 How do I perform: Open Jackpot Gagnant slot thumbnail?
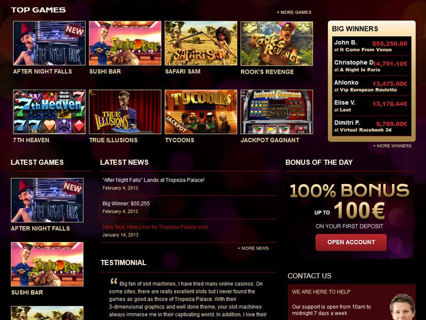pos(277,112)
